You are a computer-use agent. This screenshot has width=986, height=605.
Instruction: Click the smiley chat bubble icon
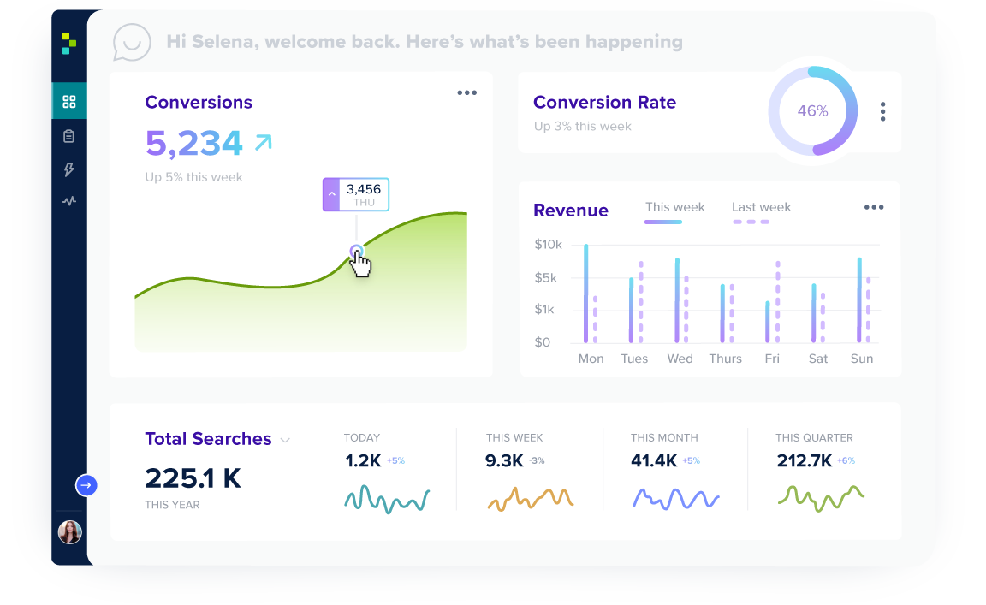pos(132,42)
